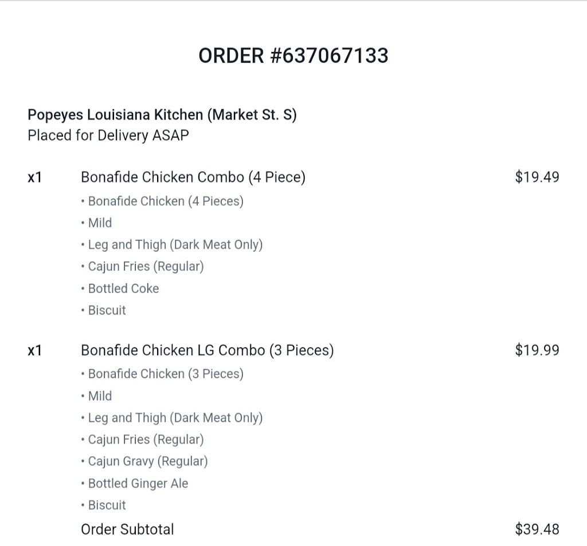587x546 pixels.
Task: Select the Bonafide Chicken (3 Pieces) option line
Action: [162, 374]
